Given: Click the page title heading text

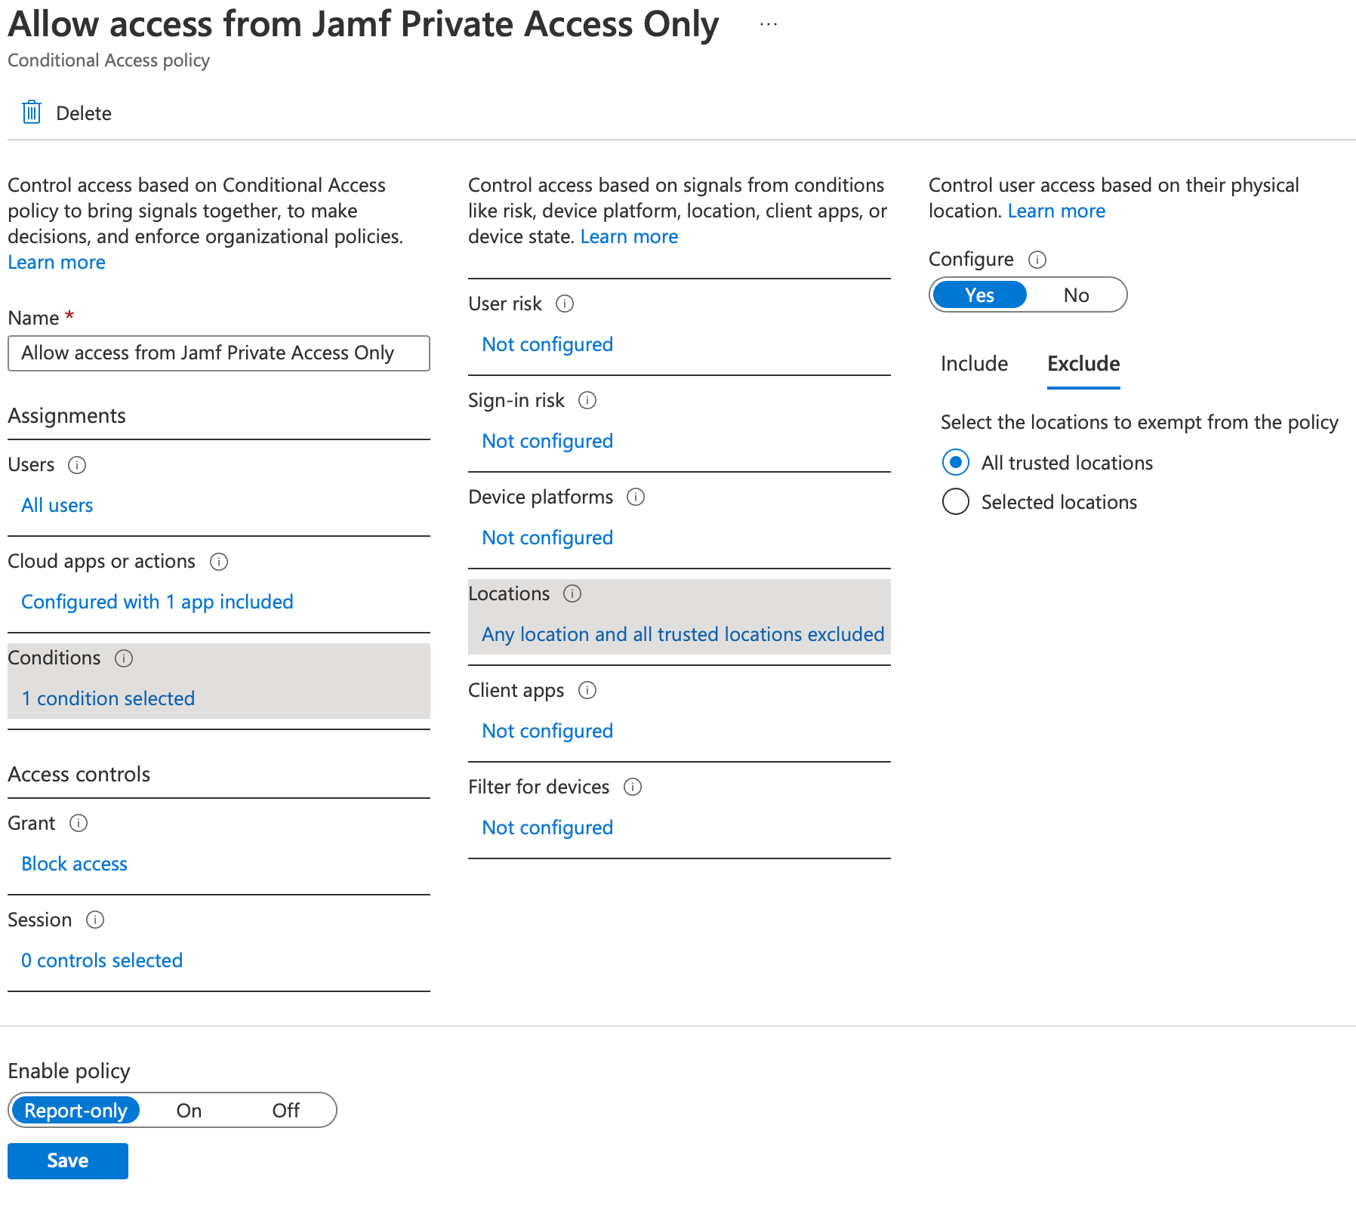Looking at the screenshot, I should (x=363, y=24).
